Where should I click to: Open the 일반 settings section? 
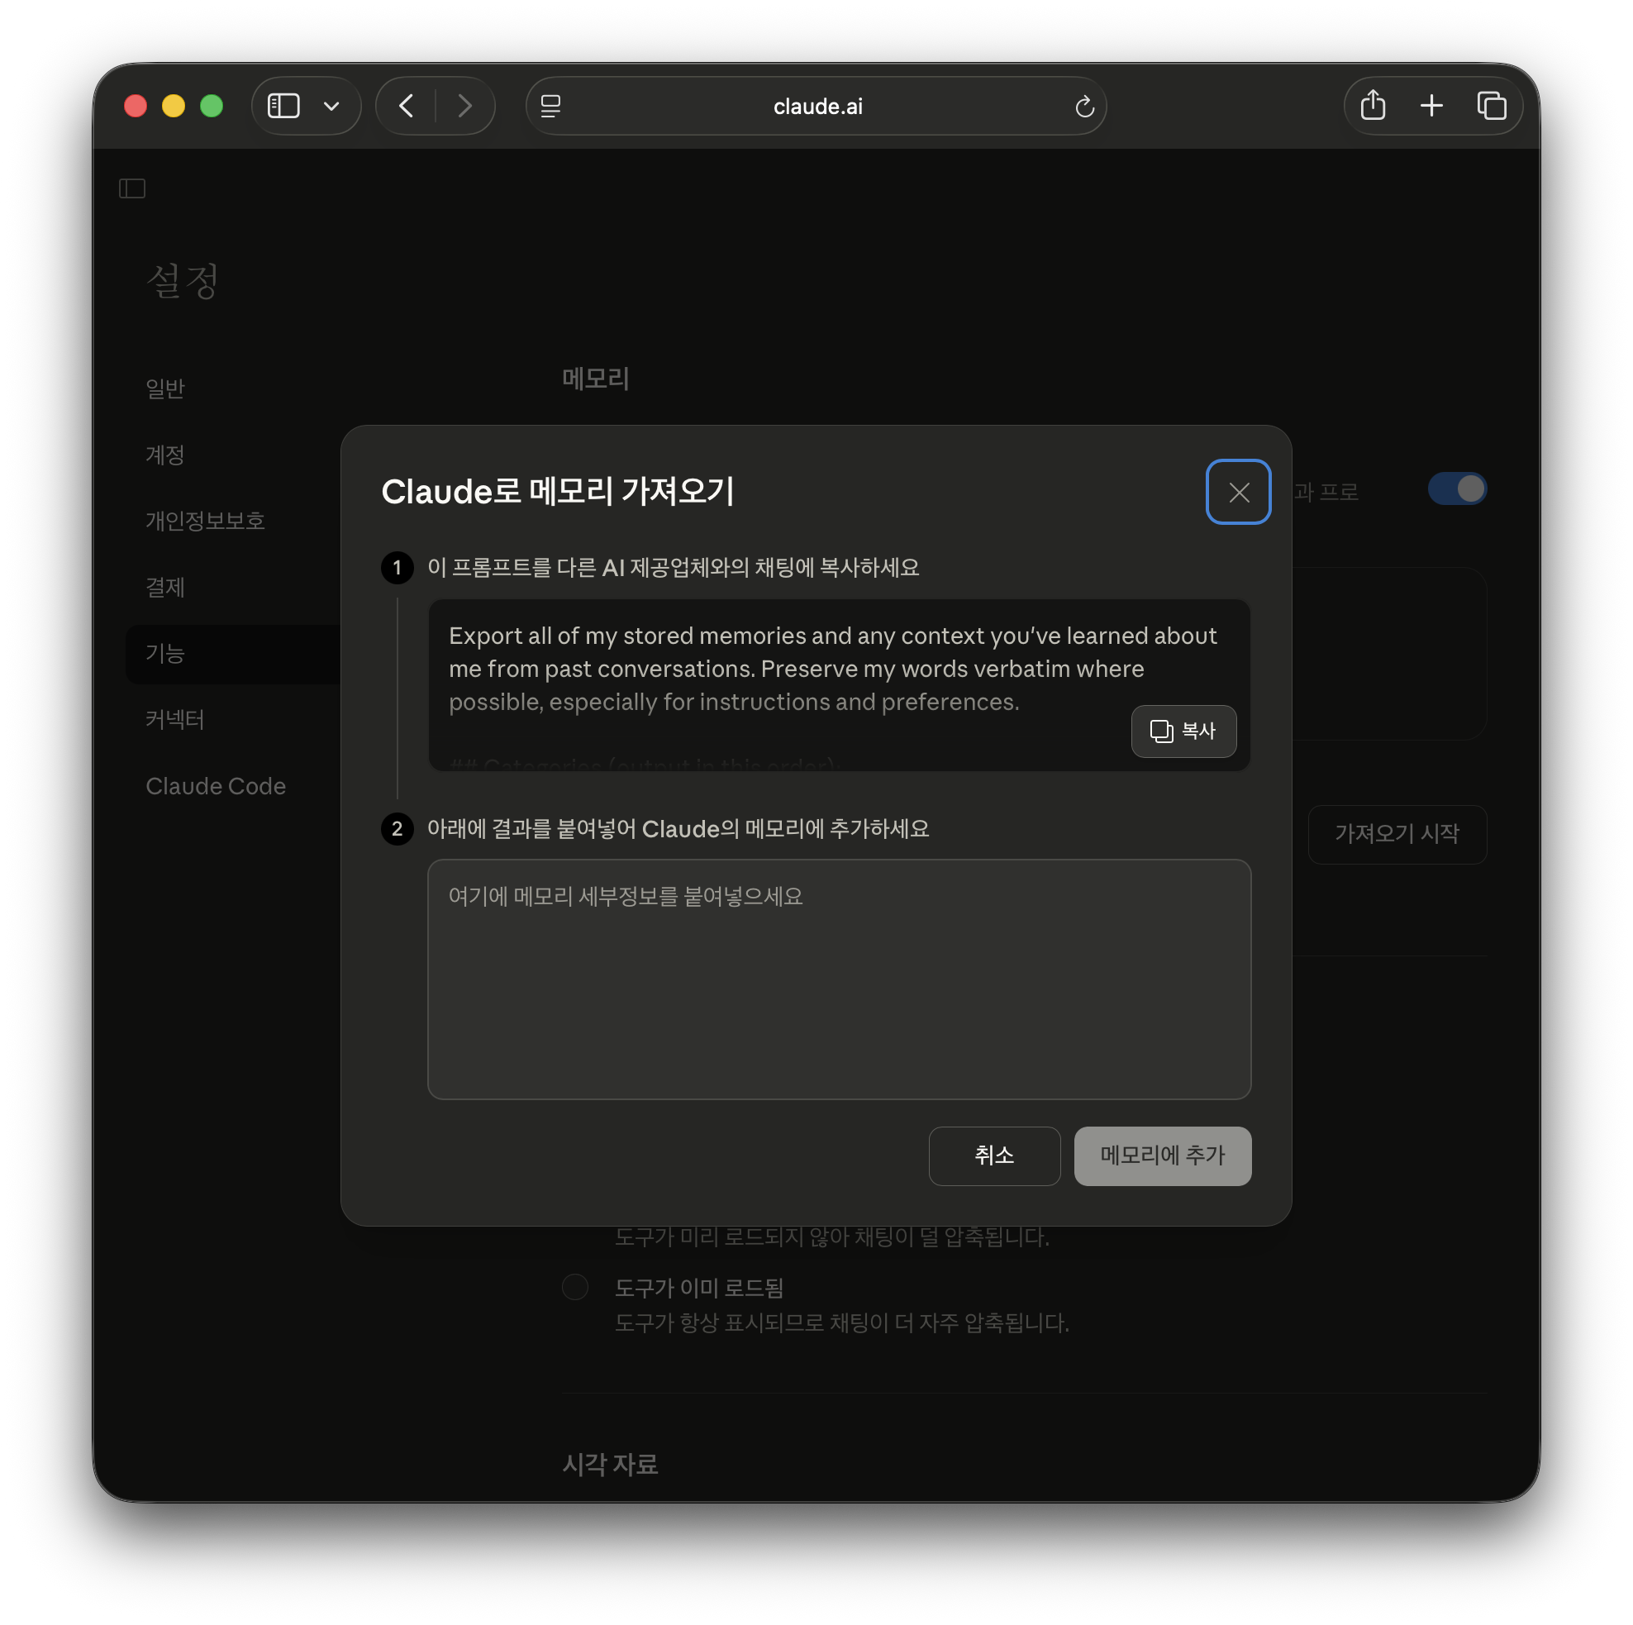click(164, 388)
